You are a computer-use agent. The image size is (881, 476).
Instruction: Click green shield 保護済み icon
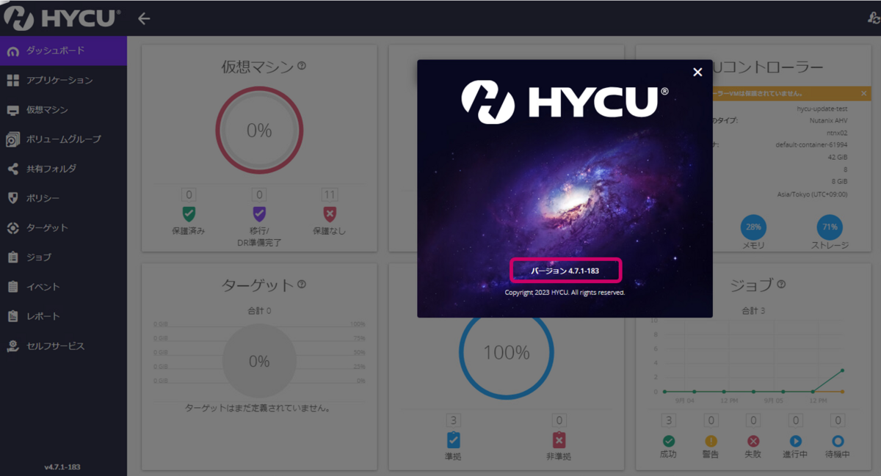tap(189, 214)
